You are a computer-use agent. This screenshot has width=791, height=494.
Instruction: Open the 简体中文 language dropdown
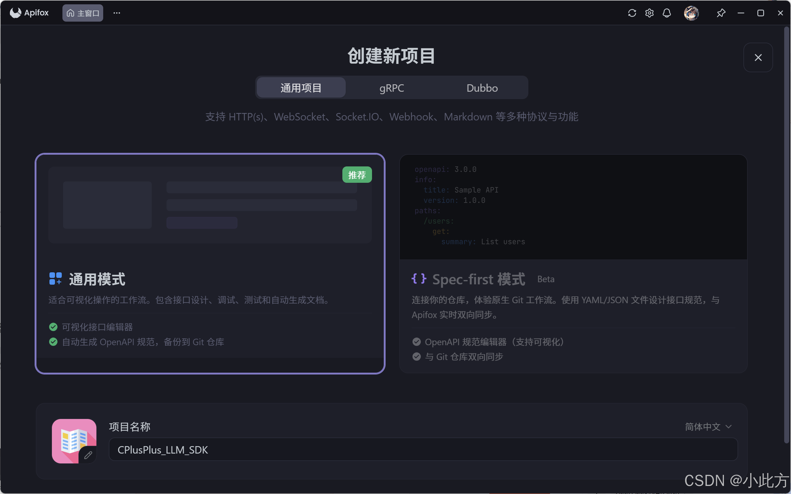point(708,427)
